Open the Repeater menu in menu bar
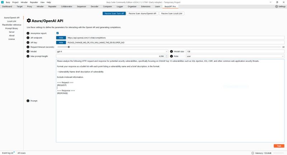 [34, 2]
